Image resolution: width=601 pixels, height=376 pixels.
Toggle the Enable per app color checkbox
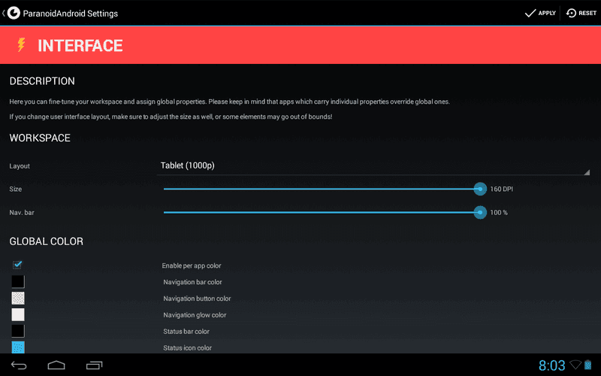17,265
